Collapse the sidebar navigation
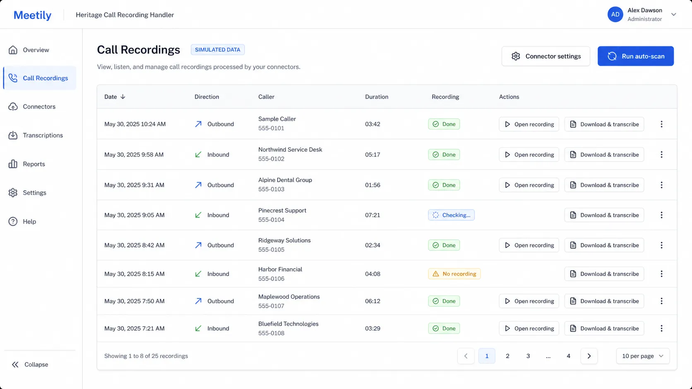Image resolution: width=692 pixels, height=389 pixels. (x=30, y=365)
